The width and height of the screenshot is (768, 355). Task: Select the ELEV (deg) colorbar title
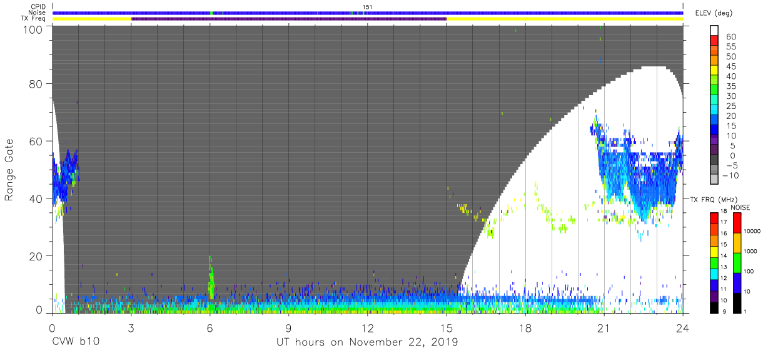tap(713, 13)
